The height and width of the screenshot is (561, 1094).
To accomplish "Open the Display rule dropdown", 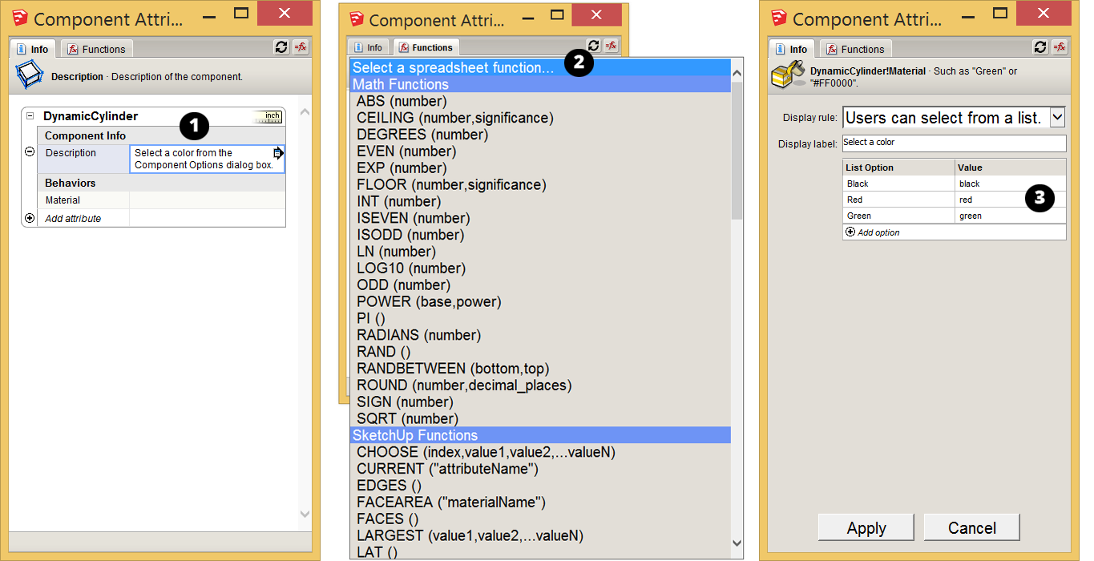I will [x=1058, y=117].
